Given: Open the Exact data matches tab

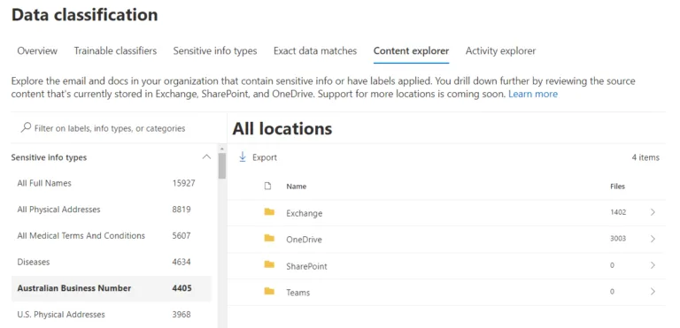Looking at the screenshot, I should (315, 50).
